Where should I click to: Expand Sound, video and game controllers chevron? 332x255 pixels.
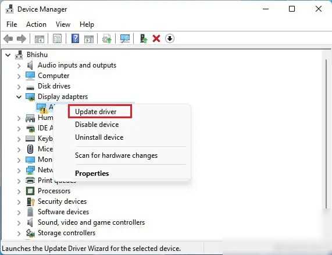pyautogui.click(x=19, y=223)
